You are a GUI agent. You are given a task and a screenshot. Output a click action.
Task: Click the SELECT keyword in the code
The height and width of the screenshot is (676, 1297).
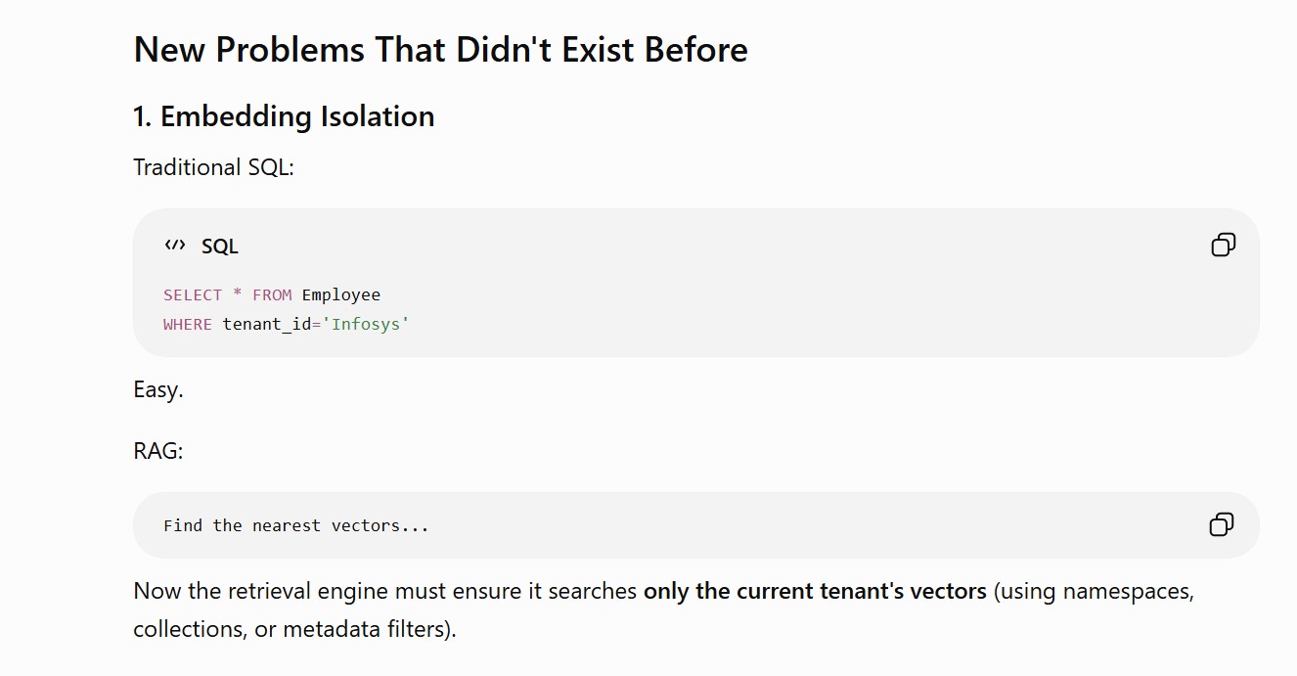coord(193,294)
